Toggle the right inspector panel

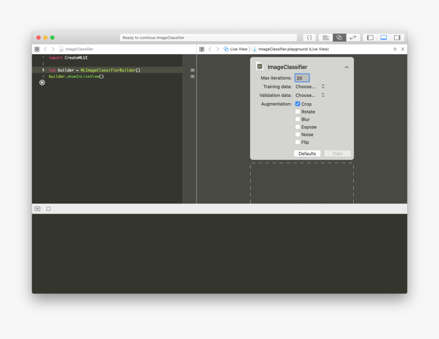(x=397, y=37)
